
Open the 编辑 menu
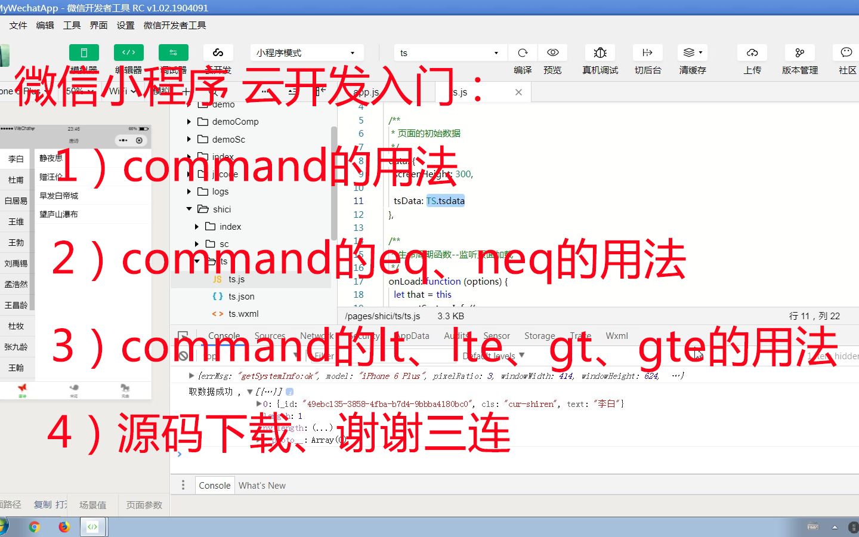tap(45, 25)
